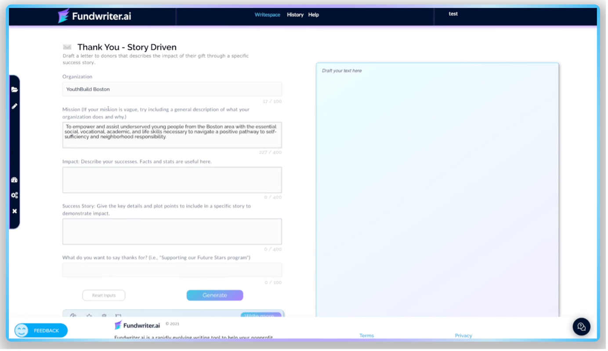Click into the Mission text area
The image size is (608, 351).
coord(173,135)
